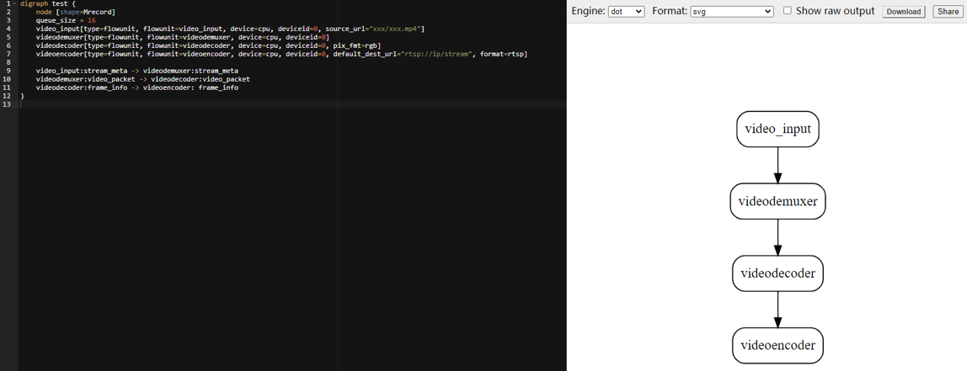967x371 pixels.
Task: Click the 'Format:' label
Action: point(669,11)
